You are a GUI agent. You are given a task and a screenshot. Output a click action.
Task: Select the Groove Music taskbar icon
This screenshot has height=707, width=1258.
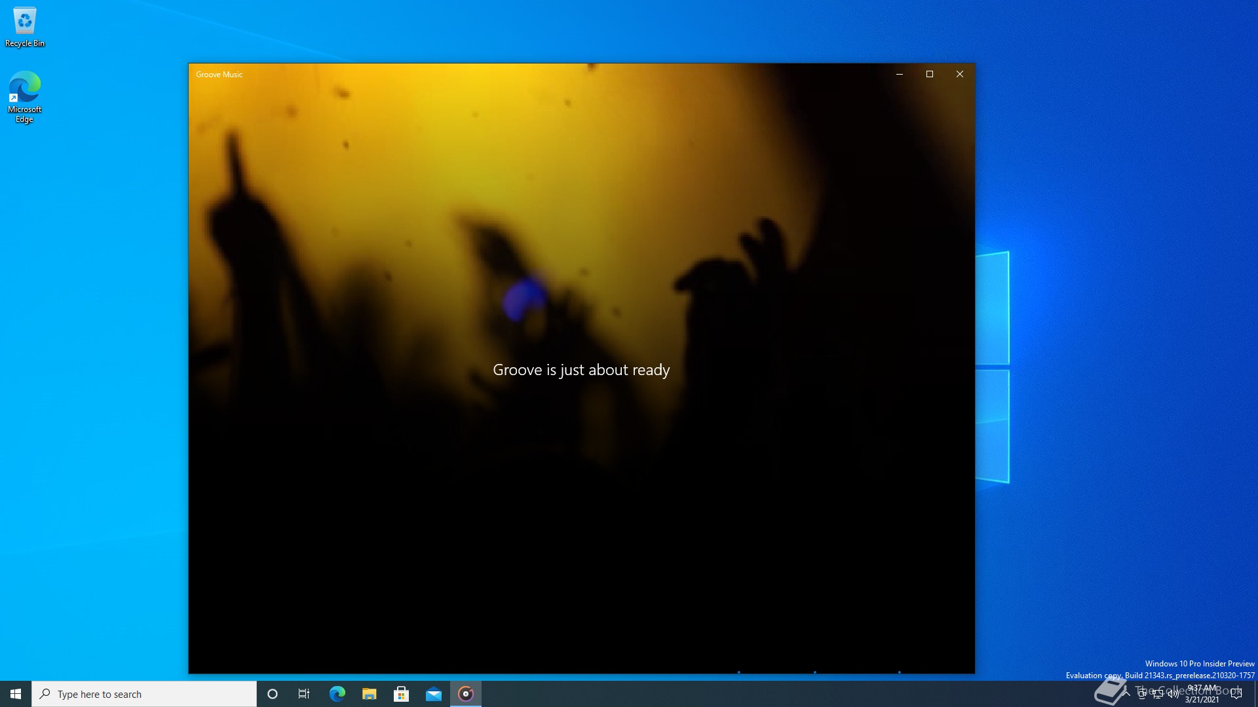pyautogui.click(x=466, y=694)
